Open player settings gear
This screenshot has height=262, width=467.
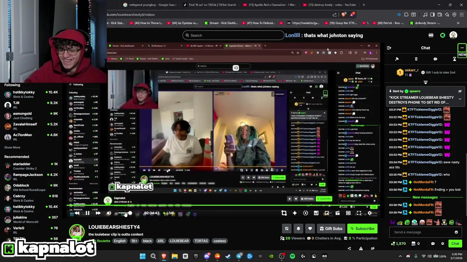370,213
